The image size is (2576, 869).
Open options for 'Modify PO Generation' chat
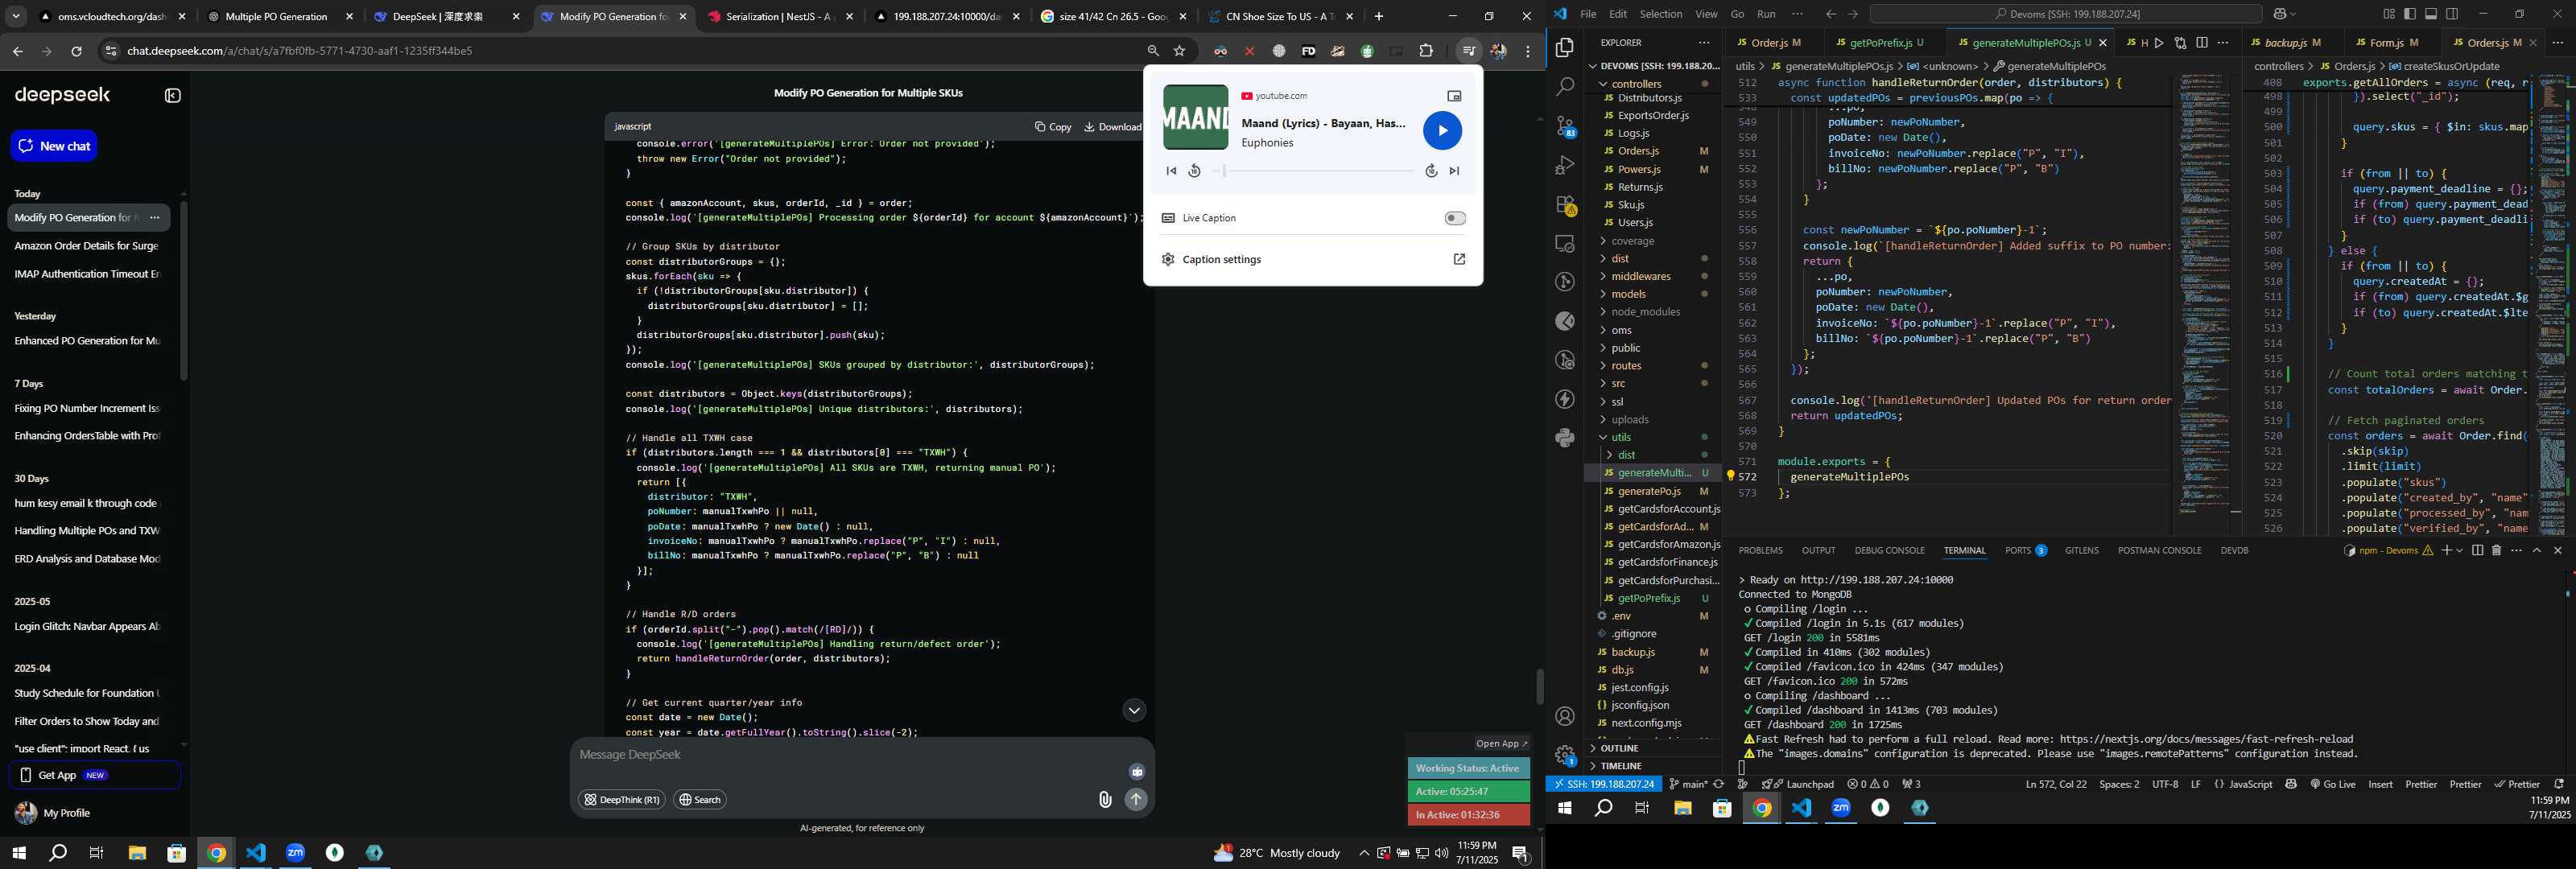coord(154,218)
